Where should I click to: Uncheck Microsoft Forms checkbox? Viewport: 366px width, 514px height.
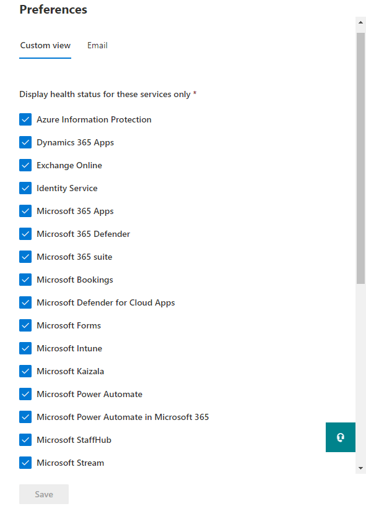pos(25,325)
